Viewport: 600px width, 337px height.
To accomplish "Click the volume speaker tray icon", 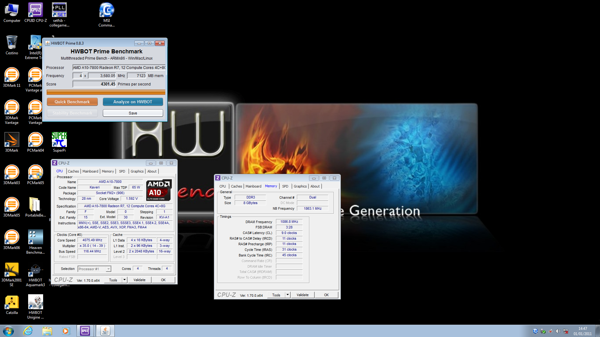I will 558,331.
